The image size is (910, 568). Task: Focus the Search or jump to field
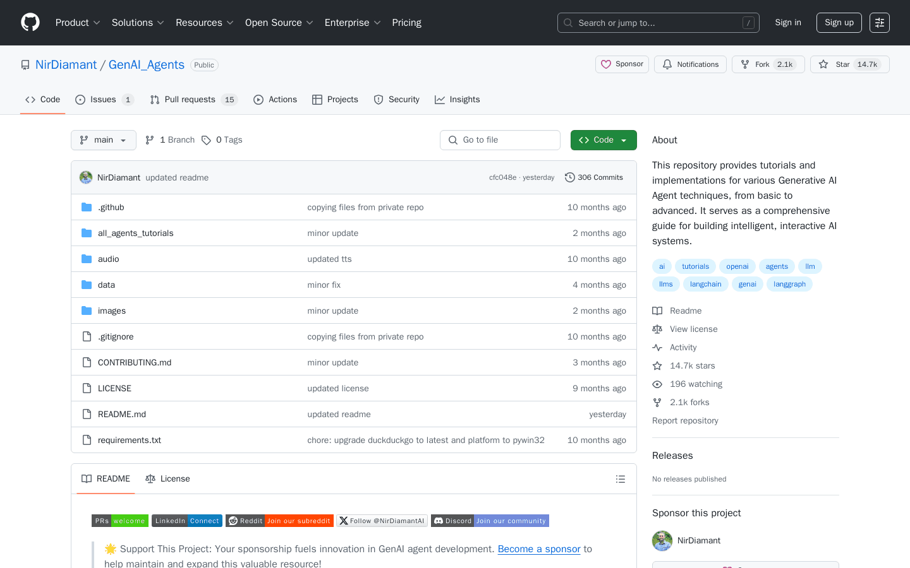click(658, 23)
